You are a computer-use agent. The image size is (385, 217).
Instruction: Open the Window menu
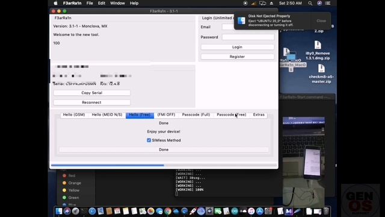coord(117,3)
